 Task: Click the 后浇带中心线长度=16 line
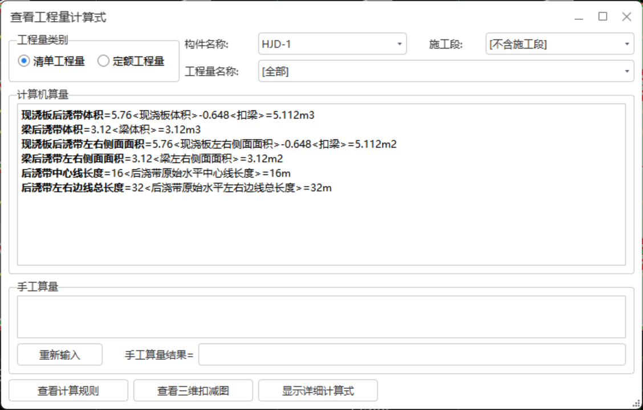point(156,173)
